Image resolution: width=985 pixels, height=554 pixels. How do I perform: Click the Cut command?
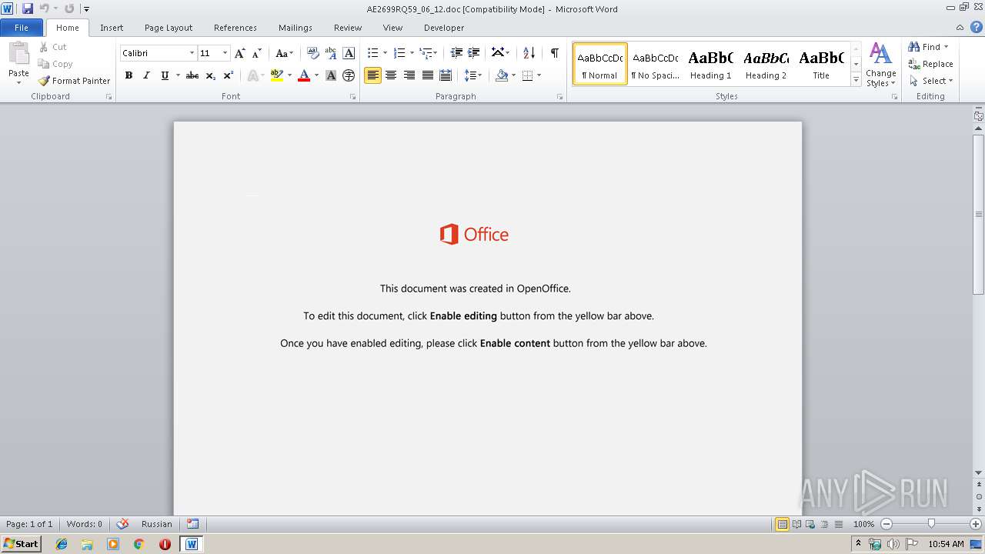53,47
